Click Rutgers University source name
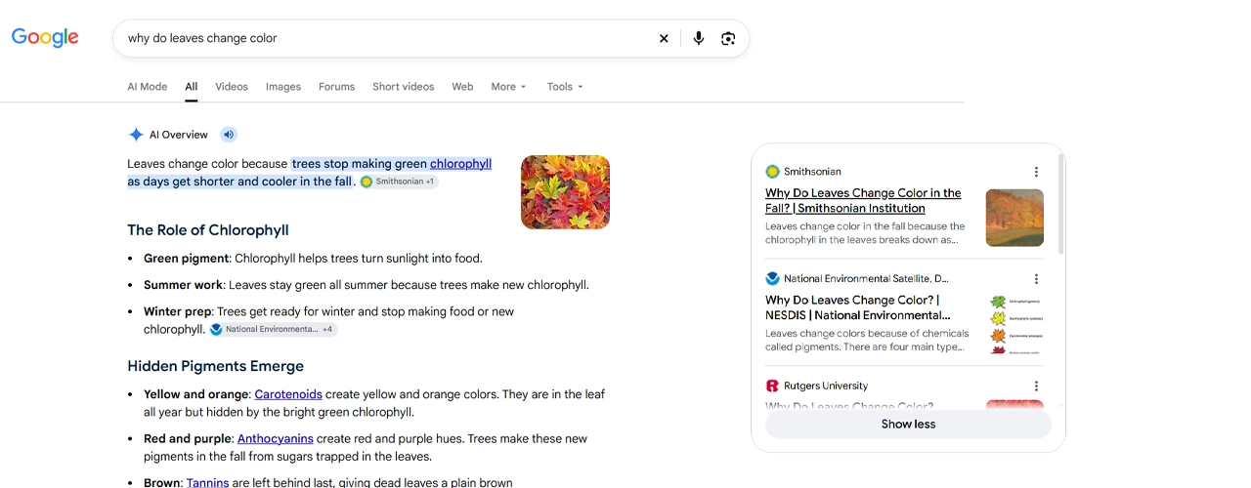1251x488 pixels. tap(826, 386)
